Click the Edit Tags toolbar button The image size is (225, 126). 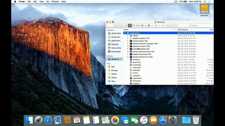(162, 26)
